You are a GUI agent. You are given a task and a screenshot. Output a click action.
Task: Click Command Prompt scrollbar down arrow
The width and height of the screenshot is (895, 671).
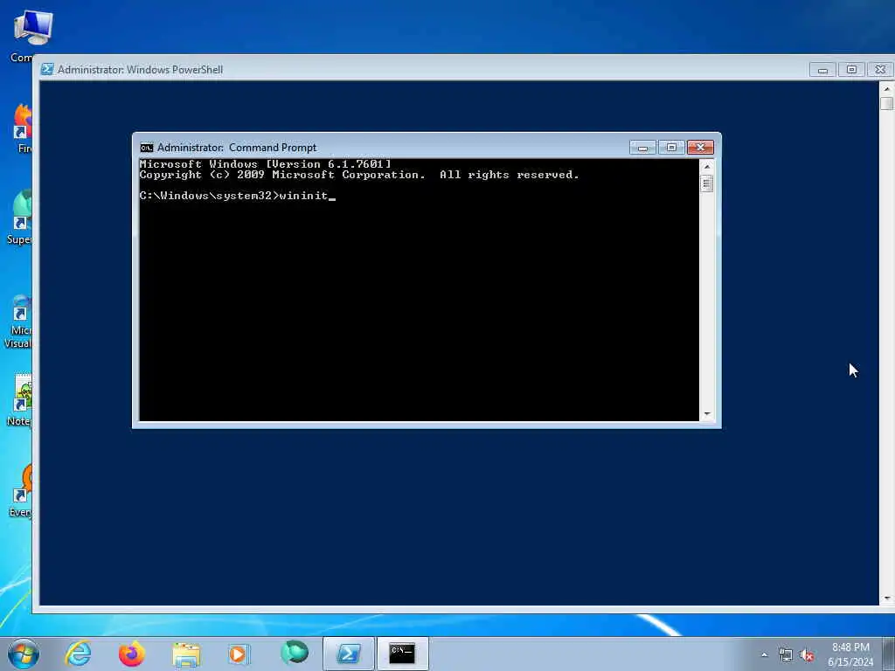tap(706, 413)
